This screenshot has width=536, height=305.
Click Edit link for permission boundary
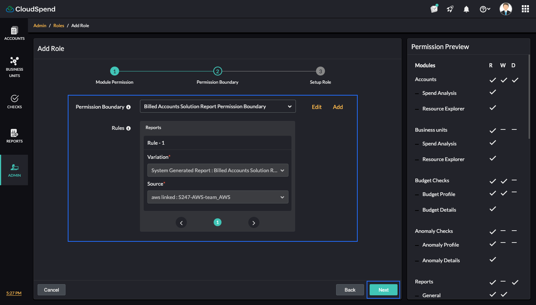tap(316, 107)
